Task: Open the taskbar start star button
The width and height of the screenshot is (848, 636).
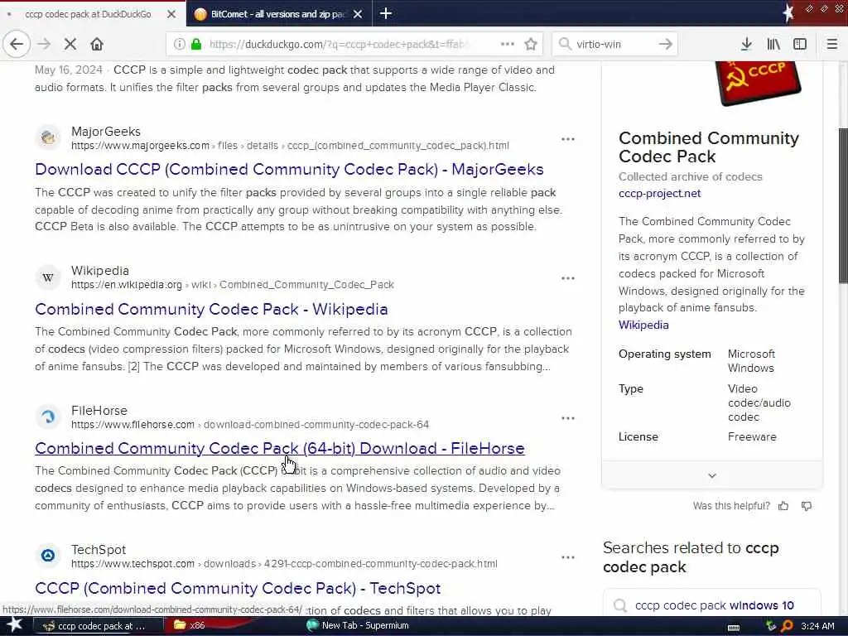Action: click(x=15, y=626)
